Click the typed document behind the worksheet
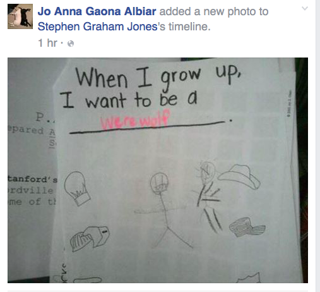 [32, 160]
